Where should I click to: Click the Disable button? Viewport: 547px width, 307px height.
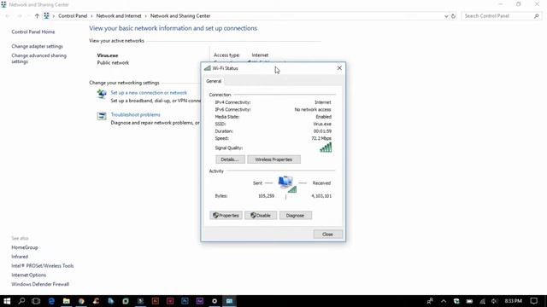[261, 216]
